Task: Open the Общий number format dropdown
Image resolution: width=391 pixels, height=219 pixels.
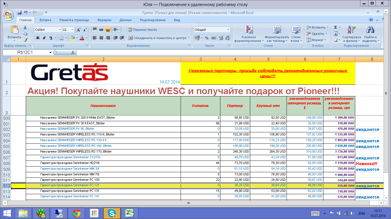Action: point(228,30)
